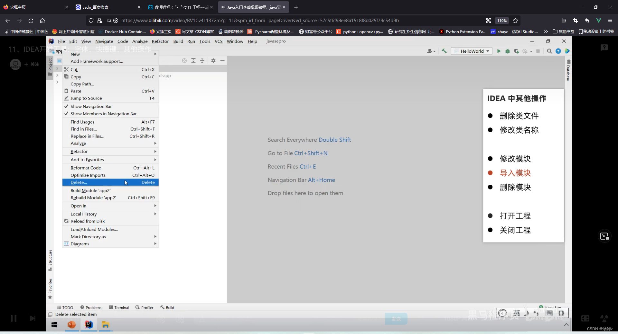This screenshot has width=618, height=334.
Task: Select Delete... in the context menu
Action: tap(110, 182)
